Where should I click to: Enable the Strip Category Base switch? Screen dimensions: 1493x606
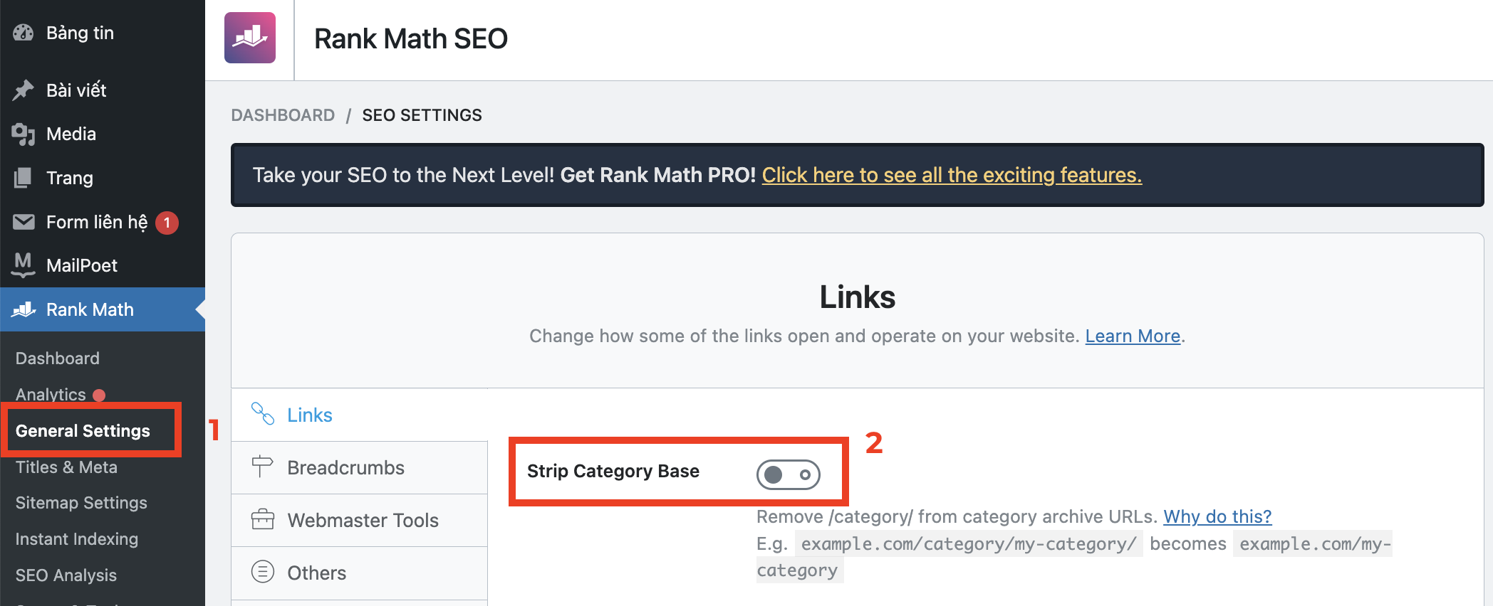coord(789,474)
